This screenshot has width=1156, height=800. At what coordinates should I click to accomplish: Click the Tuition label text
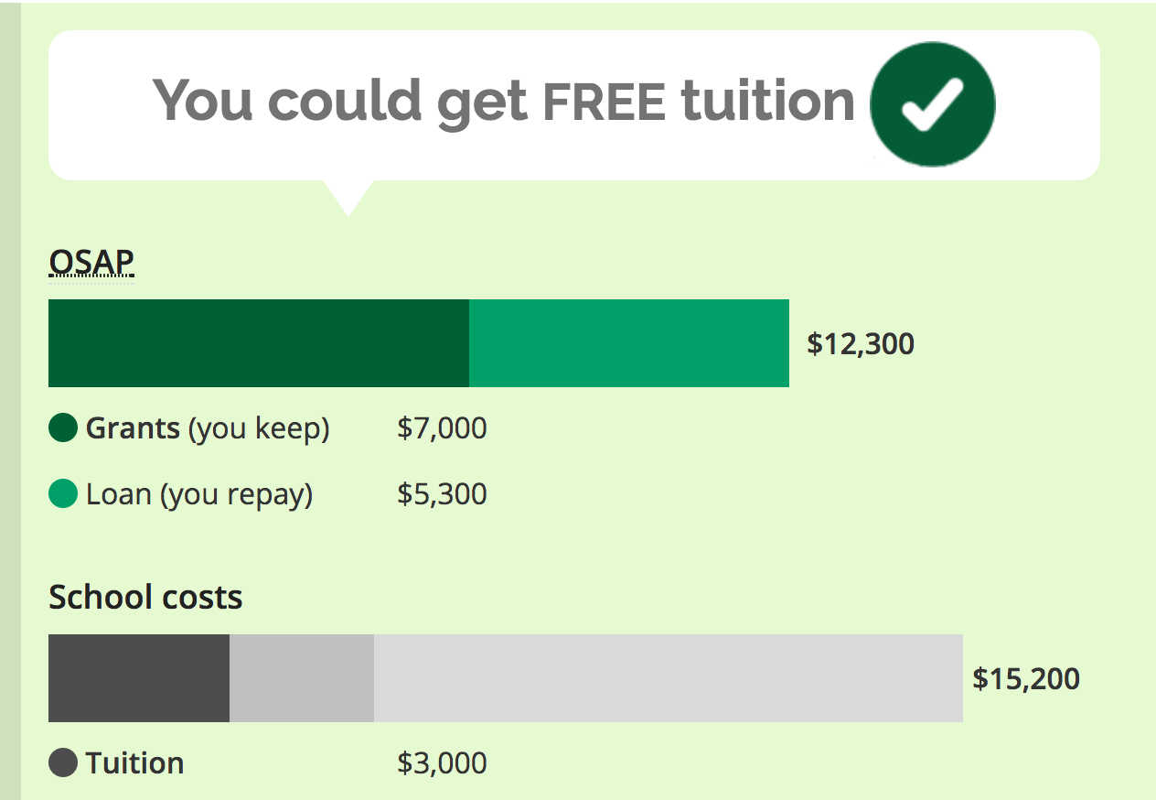[134, 763]
